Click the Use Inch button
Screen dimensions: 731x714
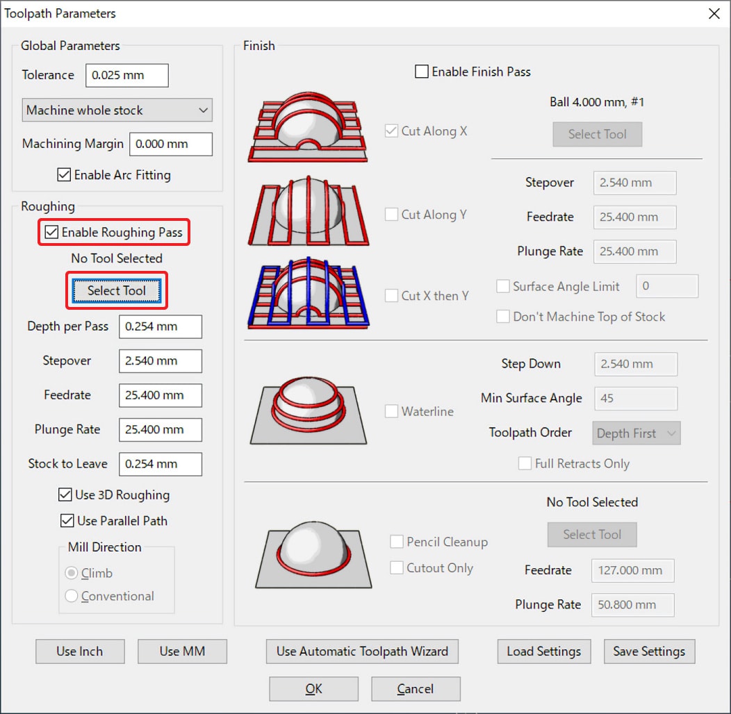[80, 651]
